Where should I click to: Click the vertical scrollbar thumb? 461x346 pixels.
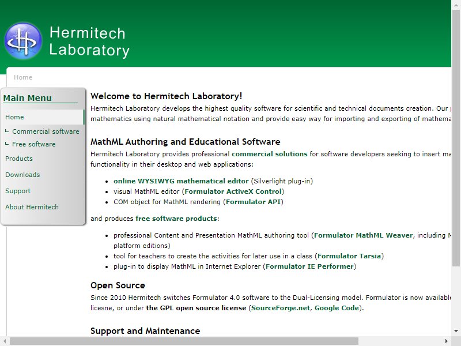[x=456, y=138]
